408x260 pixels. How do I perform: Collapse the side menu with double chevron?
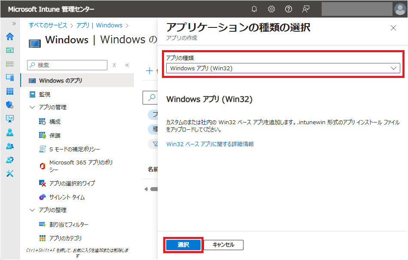(127, 65)
